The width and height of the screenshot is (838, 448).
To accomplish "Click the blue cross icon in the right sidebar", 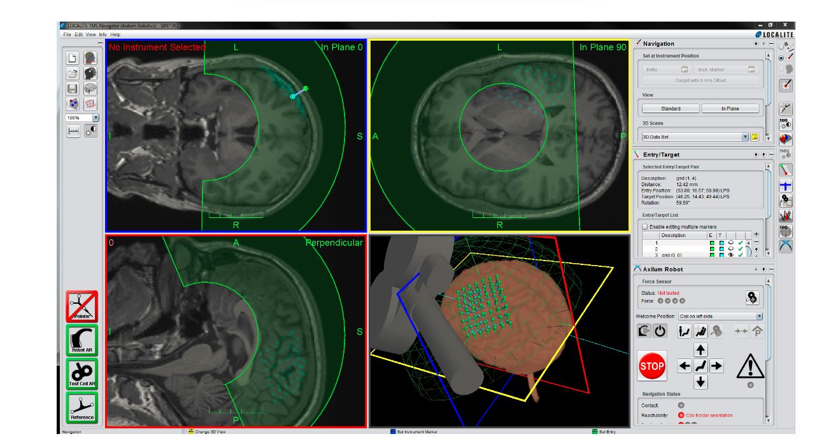I will pyautogui.click(x=786, y=186).
